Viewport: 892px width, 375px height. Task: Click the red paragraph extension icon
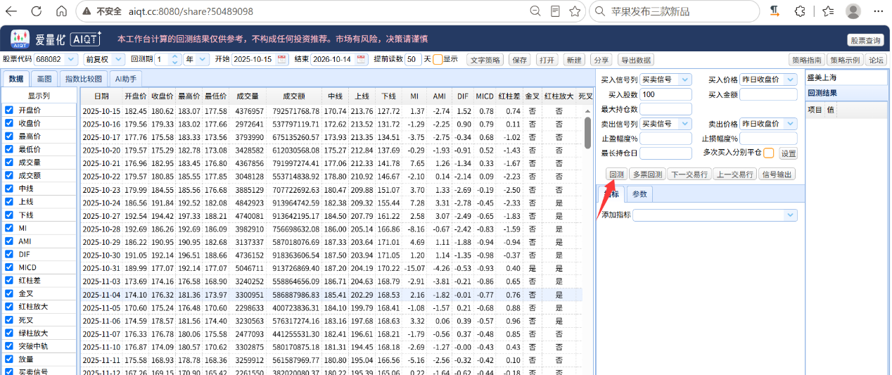point(774,11)
